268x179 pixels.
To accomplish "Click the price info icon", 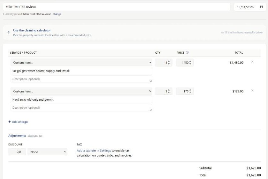I will click(x=187, y=52).
